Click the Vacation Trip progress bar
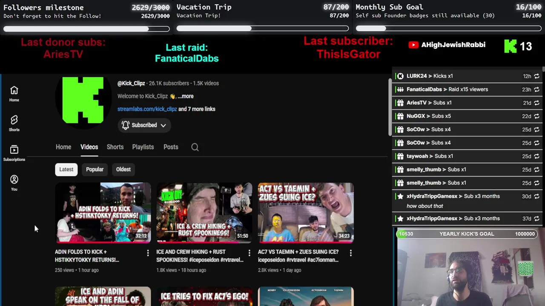 (x=263, y=28)
